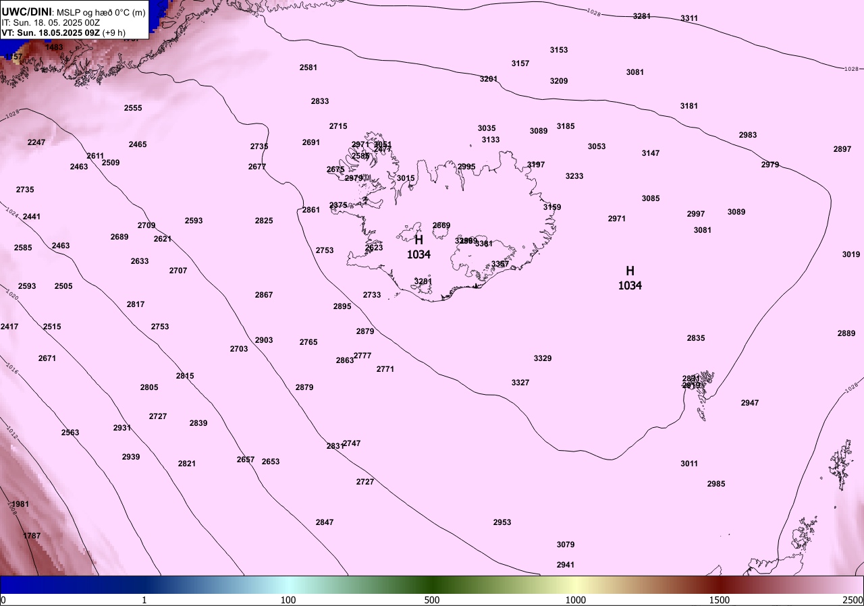Viewport: 864px width, 606px height.
Task: Click the value 2939
Action: (131, 457)
